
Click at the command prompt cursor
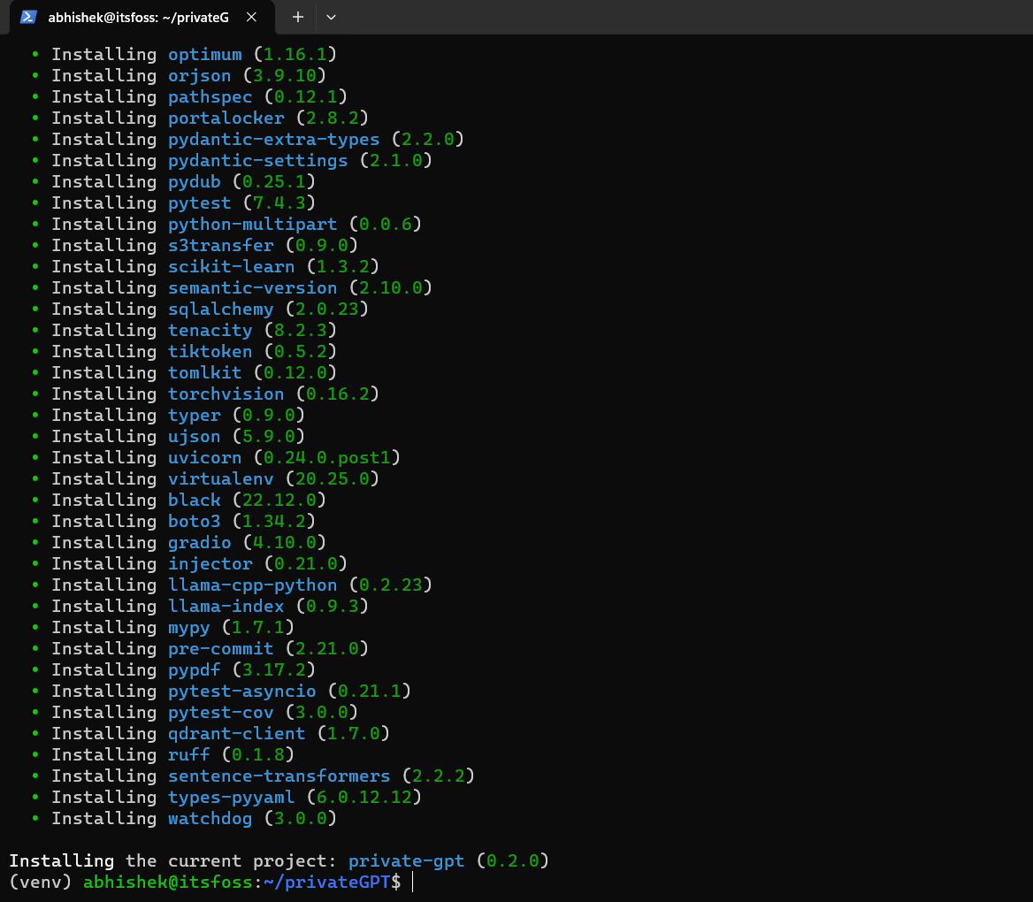click(x=412, y=882)
